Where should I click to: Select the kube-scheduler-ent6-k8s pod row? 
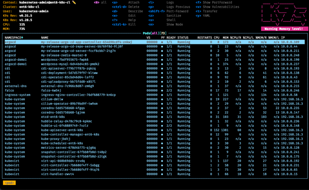click(x=155, y=143)
